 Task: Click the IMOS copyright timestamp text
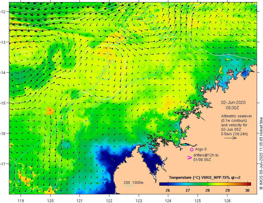coord(261,153)
